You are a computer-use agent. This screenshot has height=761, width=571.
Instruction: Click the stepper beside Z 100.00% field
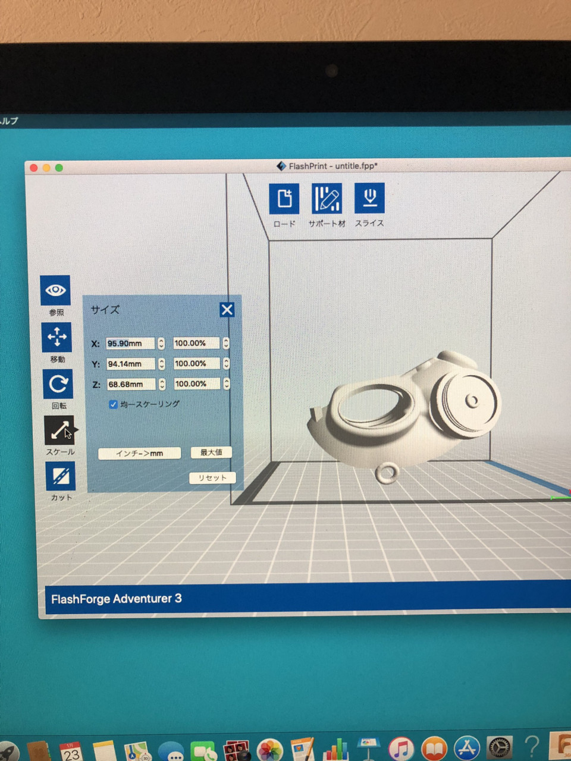(x=227, y=383)
